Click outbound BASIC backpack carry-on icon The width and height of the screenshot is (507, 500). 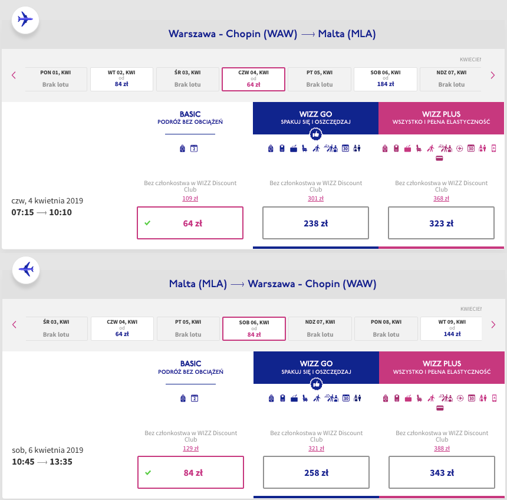point(182,149)
